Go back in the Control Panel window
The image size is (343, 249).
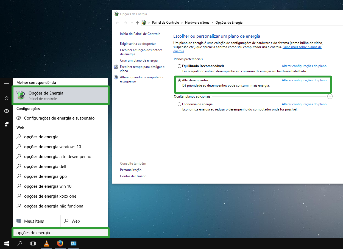pos(118,23)
